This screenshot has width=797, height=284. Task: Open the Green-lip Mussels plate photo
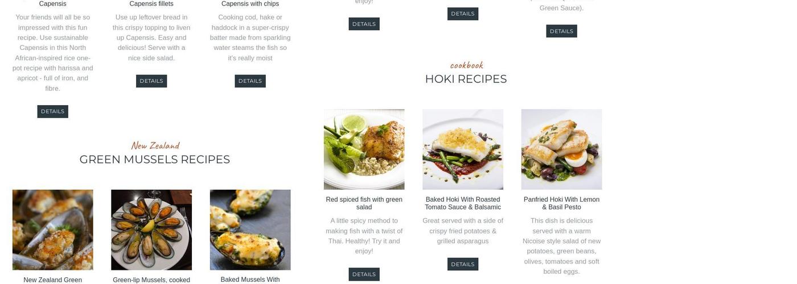151,230
